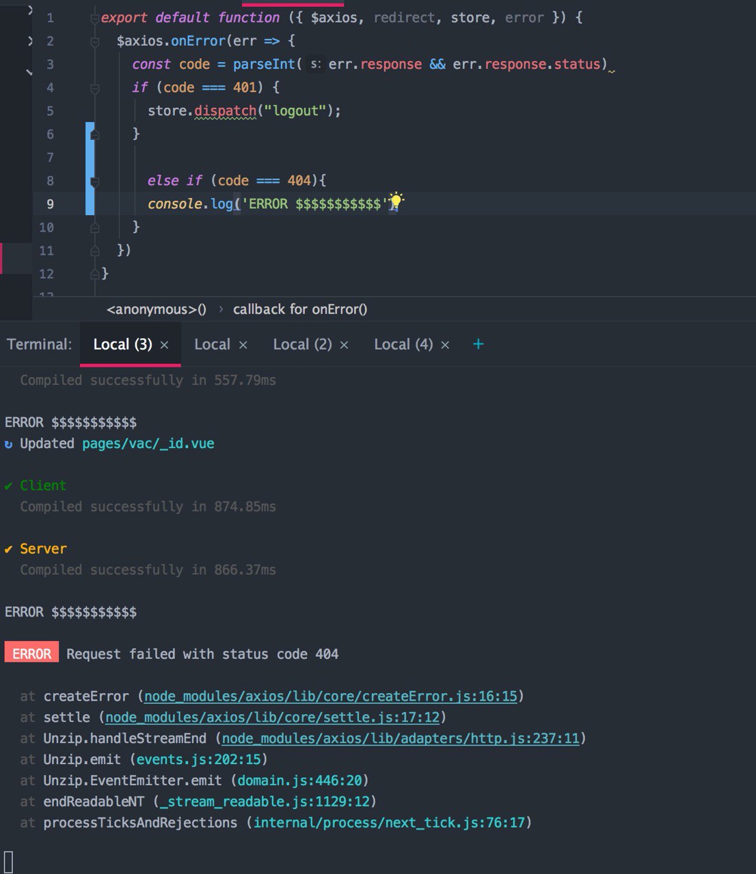The image size is (756, 874).
Task: Collapse the export default function at line 1
Action: pyautogui.click(x=94, y=18)
